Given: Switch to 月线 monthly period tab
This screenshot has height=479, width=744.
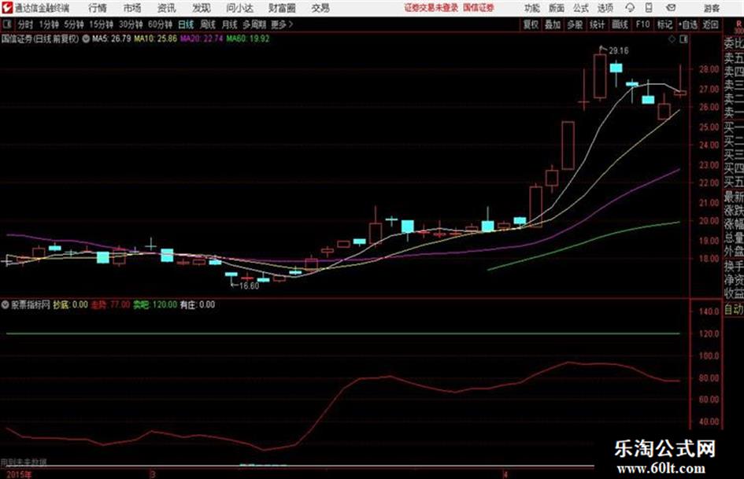Looking at the screenshot, I should click(x=230, y=24).
